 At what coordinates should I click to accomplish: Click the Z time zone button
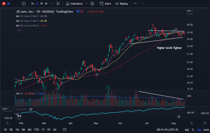point(7,123)
